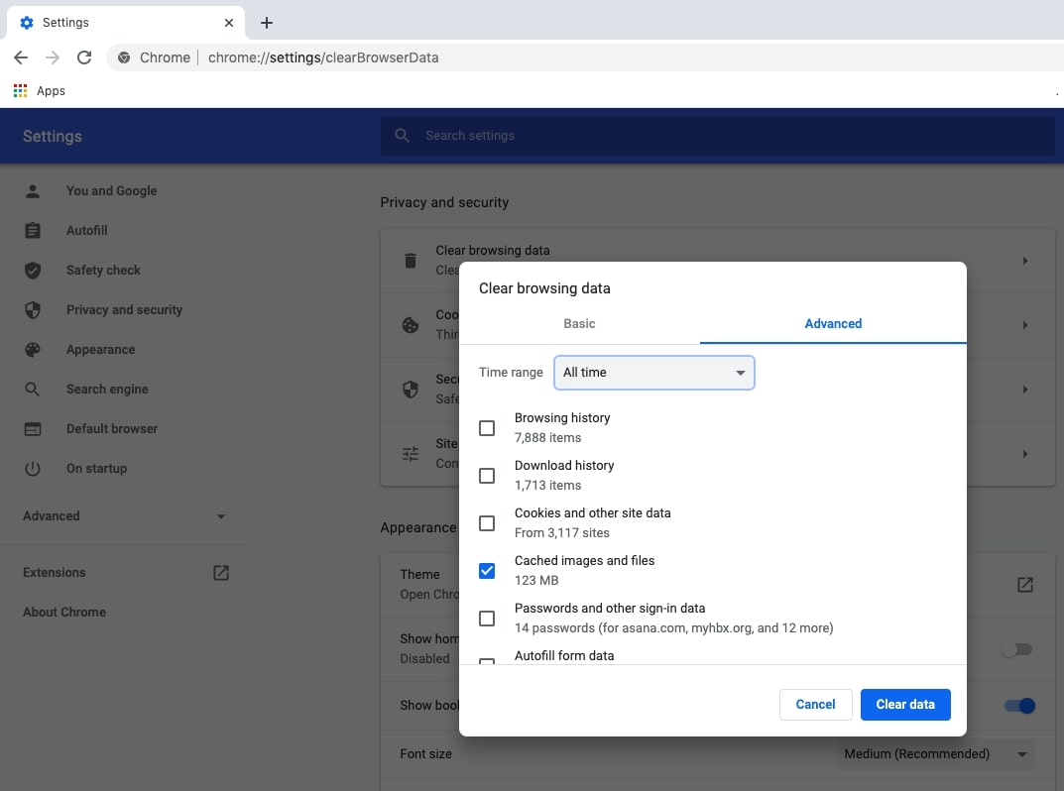The height and width of the screenshot is (791, 1064).
Task: Open Search engine settings
Action: point(107,390)
